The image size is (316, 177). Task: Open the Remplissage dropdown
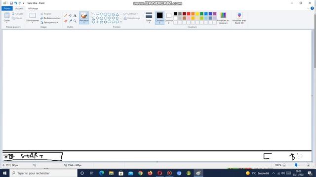(x=133, y=18)
